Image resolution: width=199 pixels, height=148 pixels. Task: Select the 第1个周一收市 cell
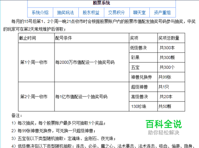(36, 62)
